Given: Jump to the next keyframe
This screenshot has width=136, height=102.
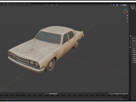Looking at the screenshot, I should (x=56, y=93).
